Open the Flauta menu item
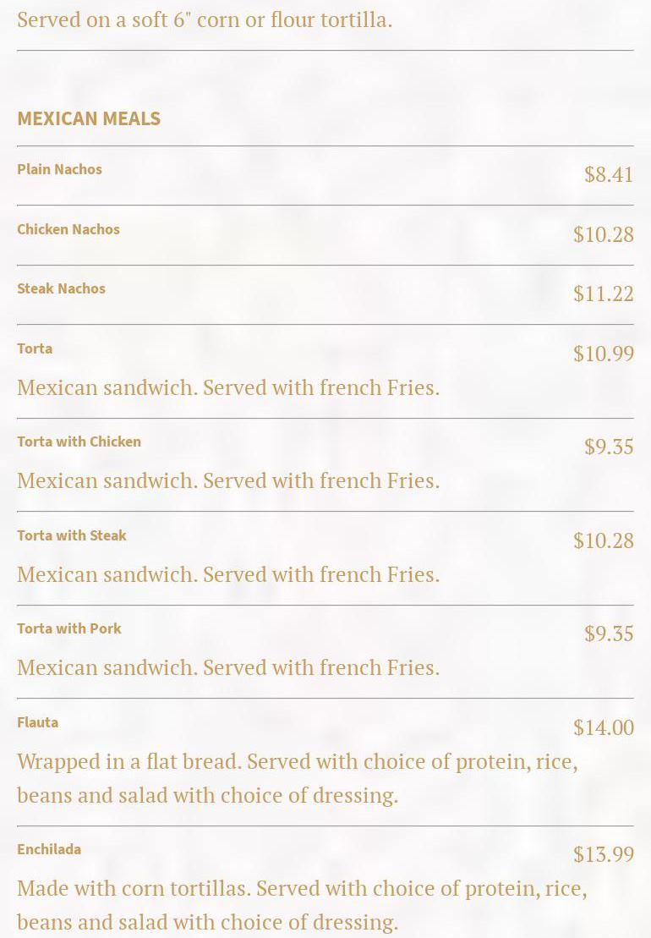The height and width of the screenshot is (938, 651). (x=37, y=722)
